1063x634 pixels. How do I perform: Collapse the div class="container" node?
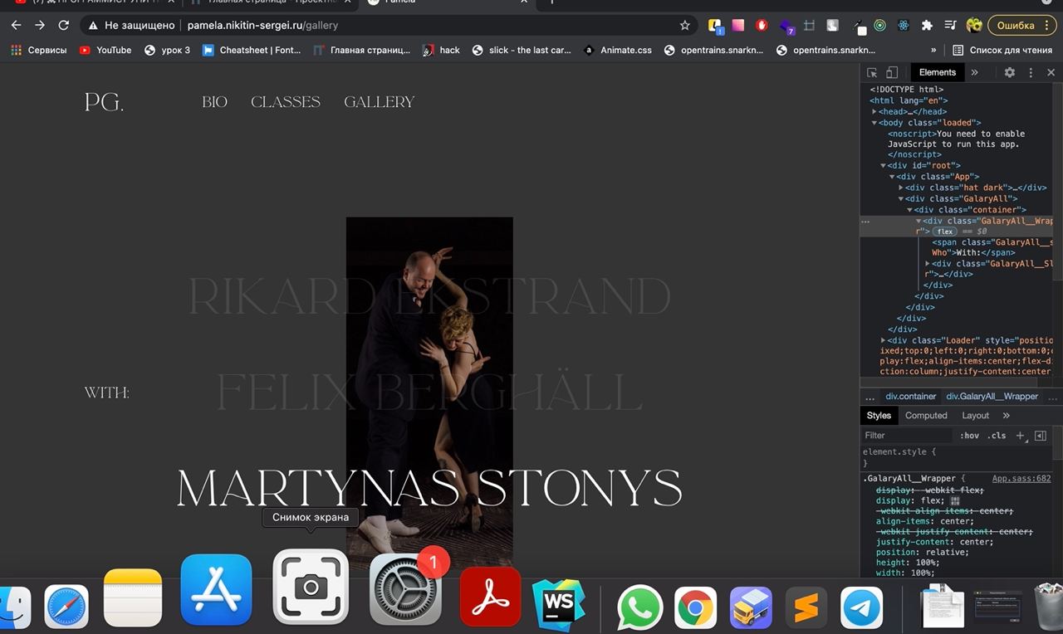(x=910, y=210)
